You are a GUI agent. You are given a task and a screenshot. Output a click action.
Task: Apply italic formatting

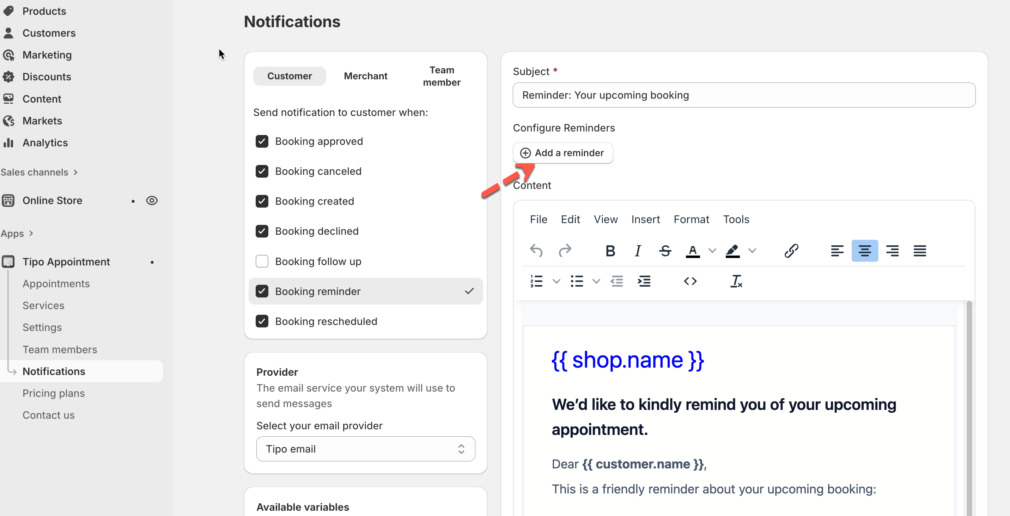click(x=638, y=251)
